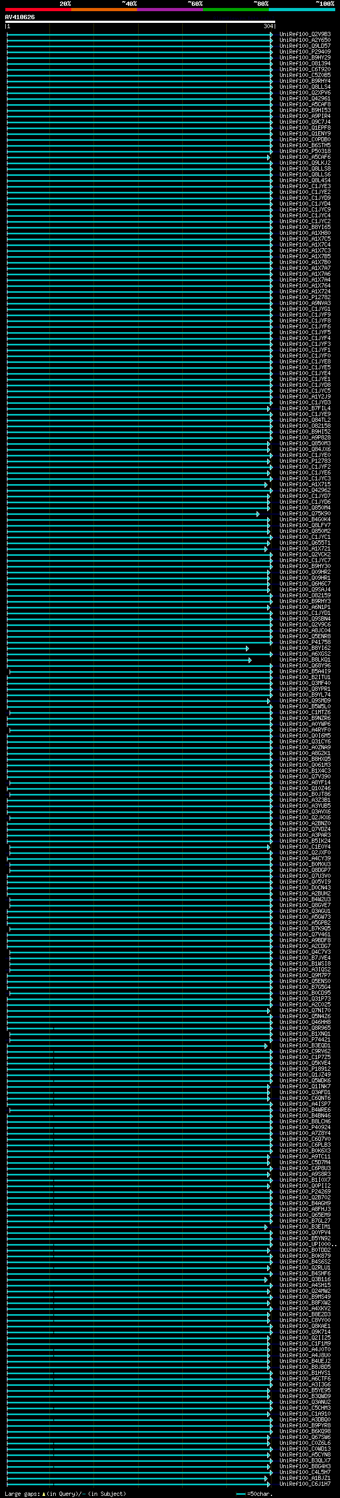The height and width of the screenshot is (1498, 340).
Task: Click hit label UniRef100_P24269
Action: (305, 1191)
